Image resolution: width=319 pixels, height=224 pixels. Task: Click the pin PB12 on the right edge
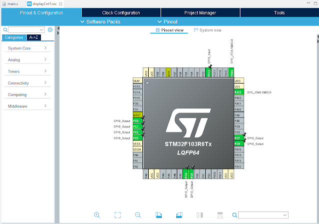point(239,166)
